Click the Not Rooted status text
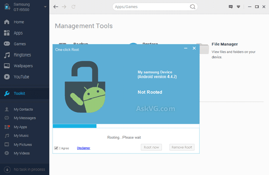 [x=150, y=92]
